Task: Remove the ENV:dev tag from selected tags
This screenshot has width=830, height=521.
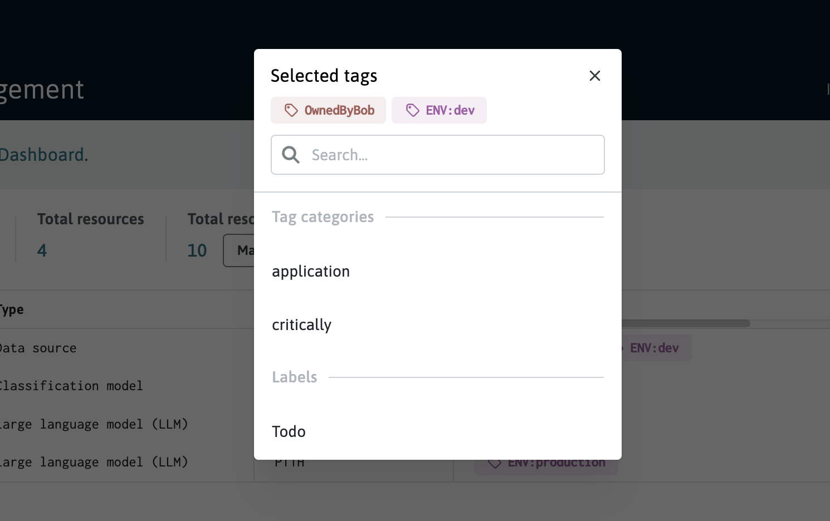Action: [x=439, y=110]
